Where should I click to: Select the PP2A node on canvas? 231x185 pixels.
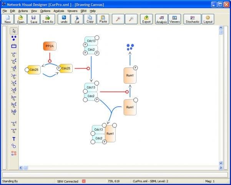tap(50, 46)
